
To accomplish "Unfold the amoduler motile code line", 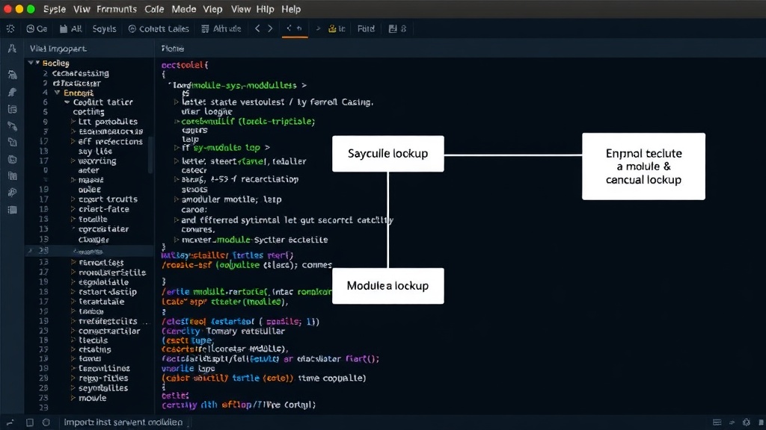I will 177,199.
